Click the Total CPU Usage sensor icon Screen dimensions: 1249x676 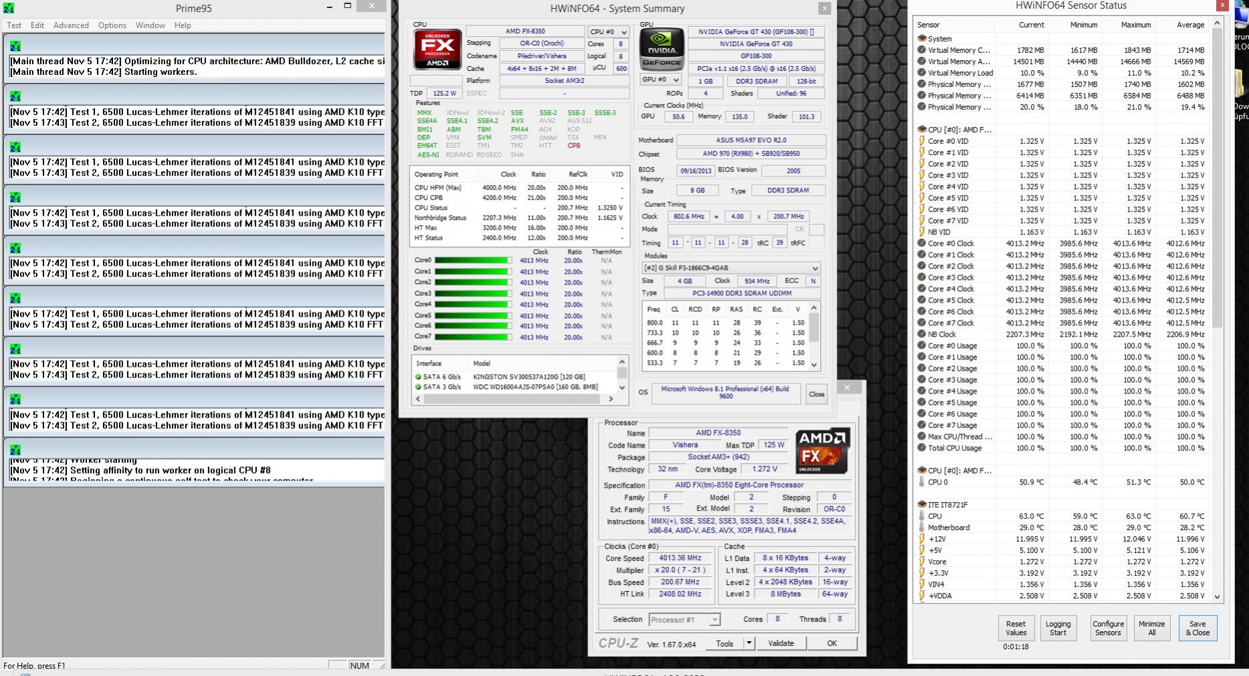(x=921, y=448)
